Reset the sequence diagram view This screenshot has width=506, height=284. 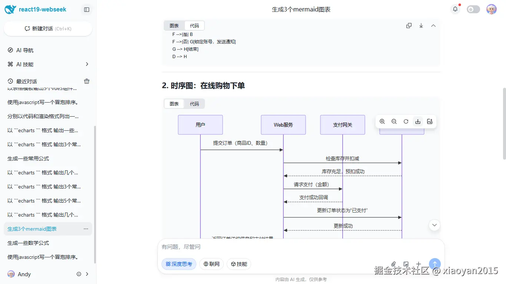tap(406, 121)
